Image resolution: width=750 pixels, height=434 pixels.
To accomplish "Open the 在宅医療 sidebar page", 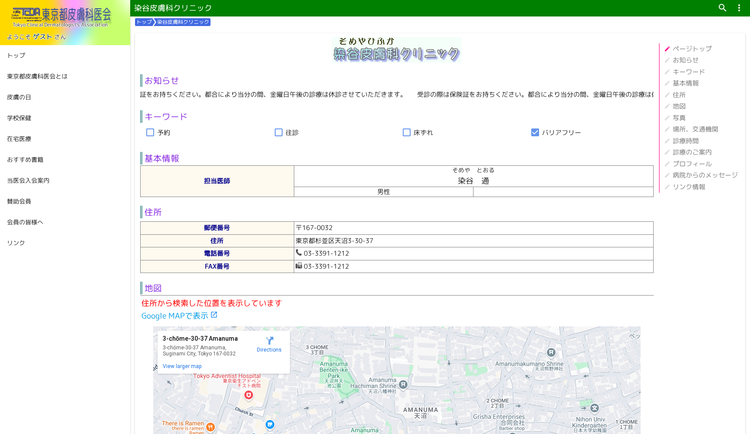I will pos(19,138).
